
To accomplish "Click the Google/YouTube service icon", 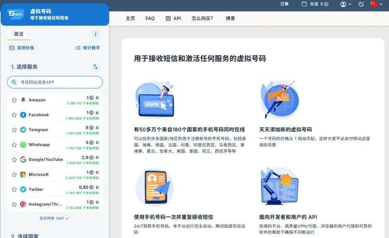I will (x=23, y=159).
